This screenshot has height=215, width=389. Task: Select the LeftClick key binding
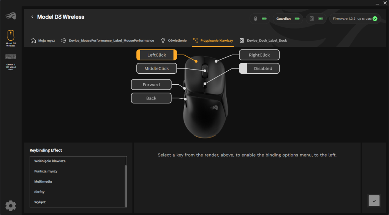(157, 55)
